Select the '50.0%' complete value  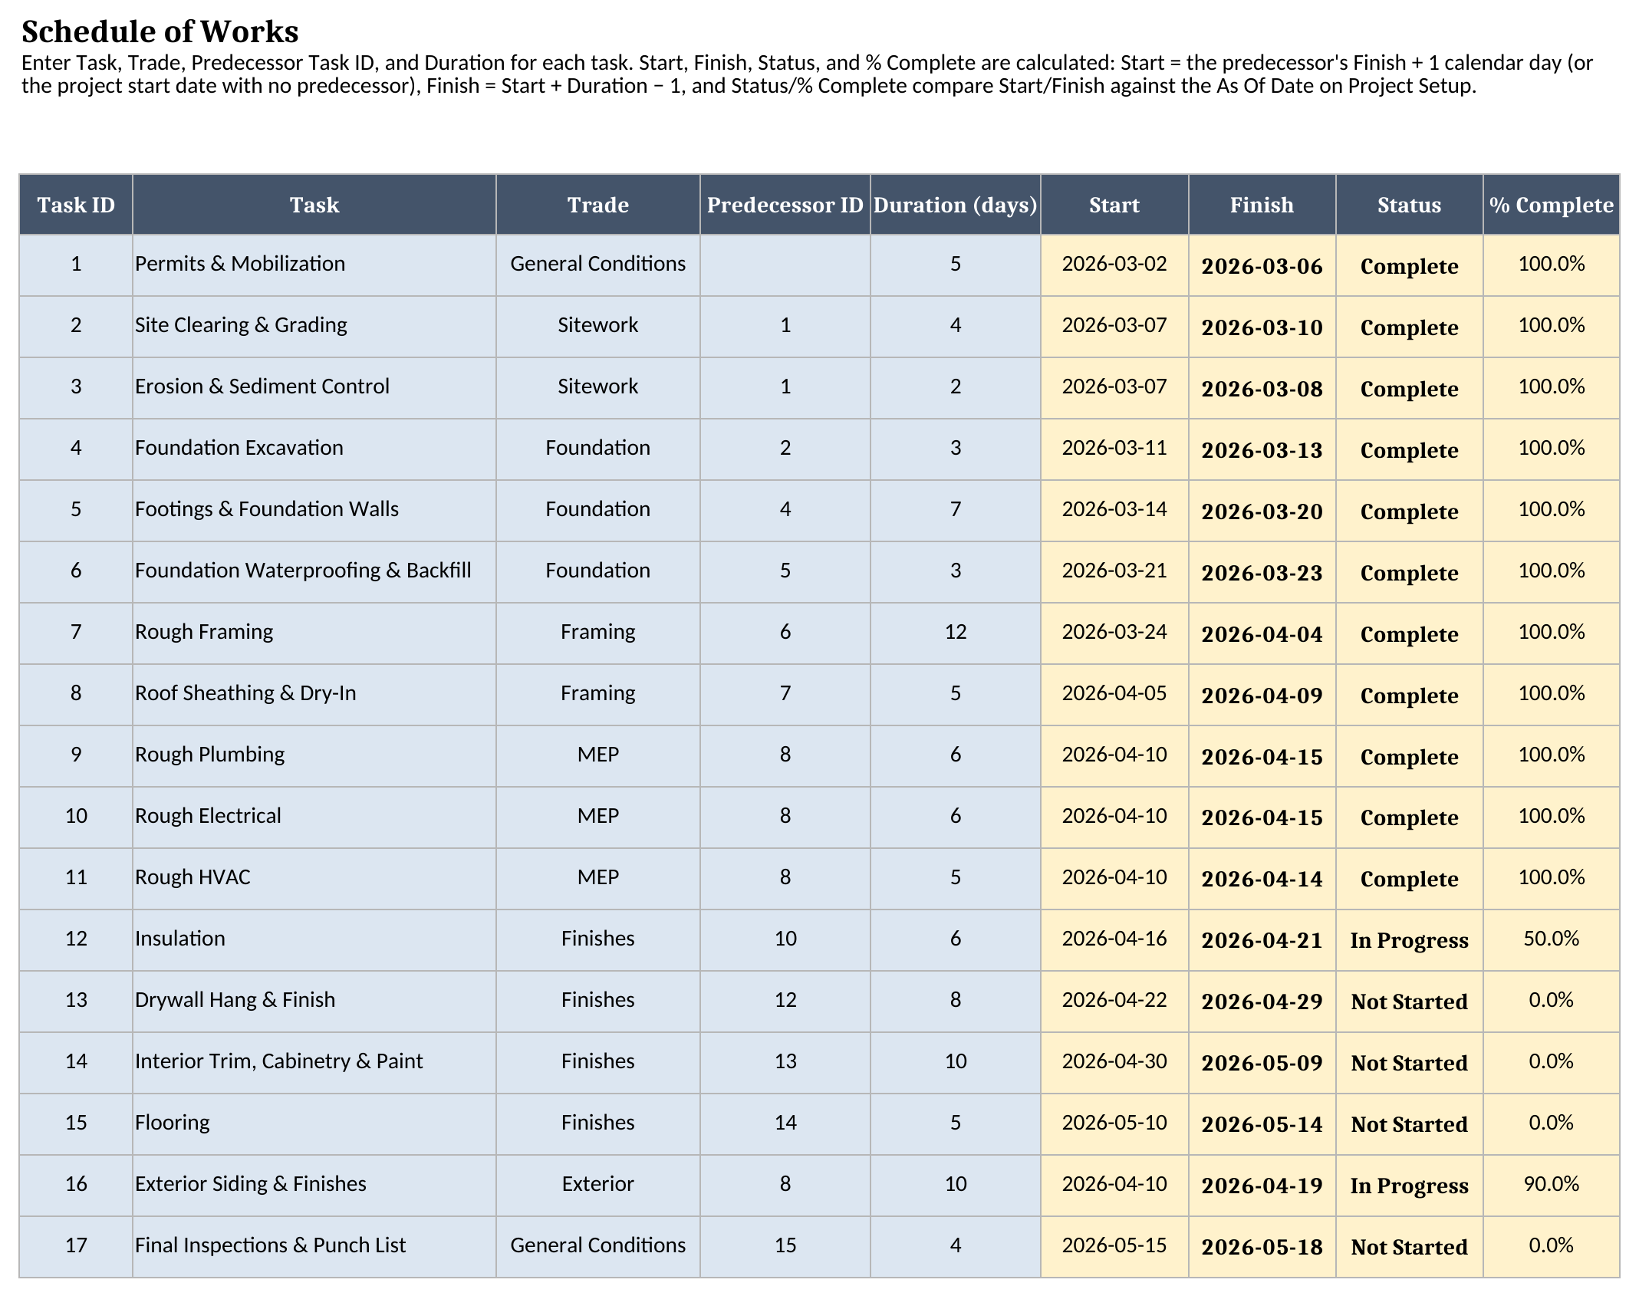click(x=1552, y=940)
